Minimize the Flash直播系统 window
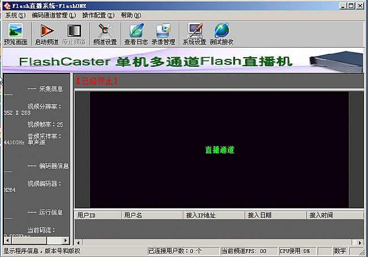 343,6
